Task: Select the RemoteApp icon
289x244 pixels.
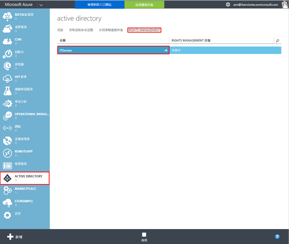Action: click(7, 153)
